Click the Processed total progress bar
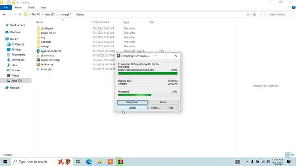Screen dimensions: 296x166 (148, 95)
